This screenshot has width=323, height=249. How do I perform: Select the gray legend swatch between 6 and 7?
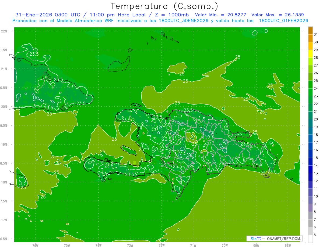click(x=310, y=223)
